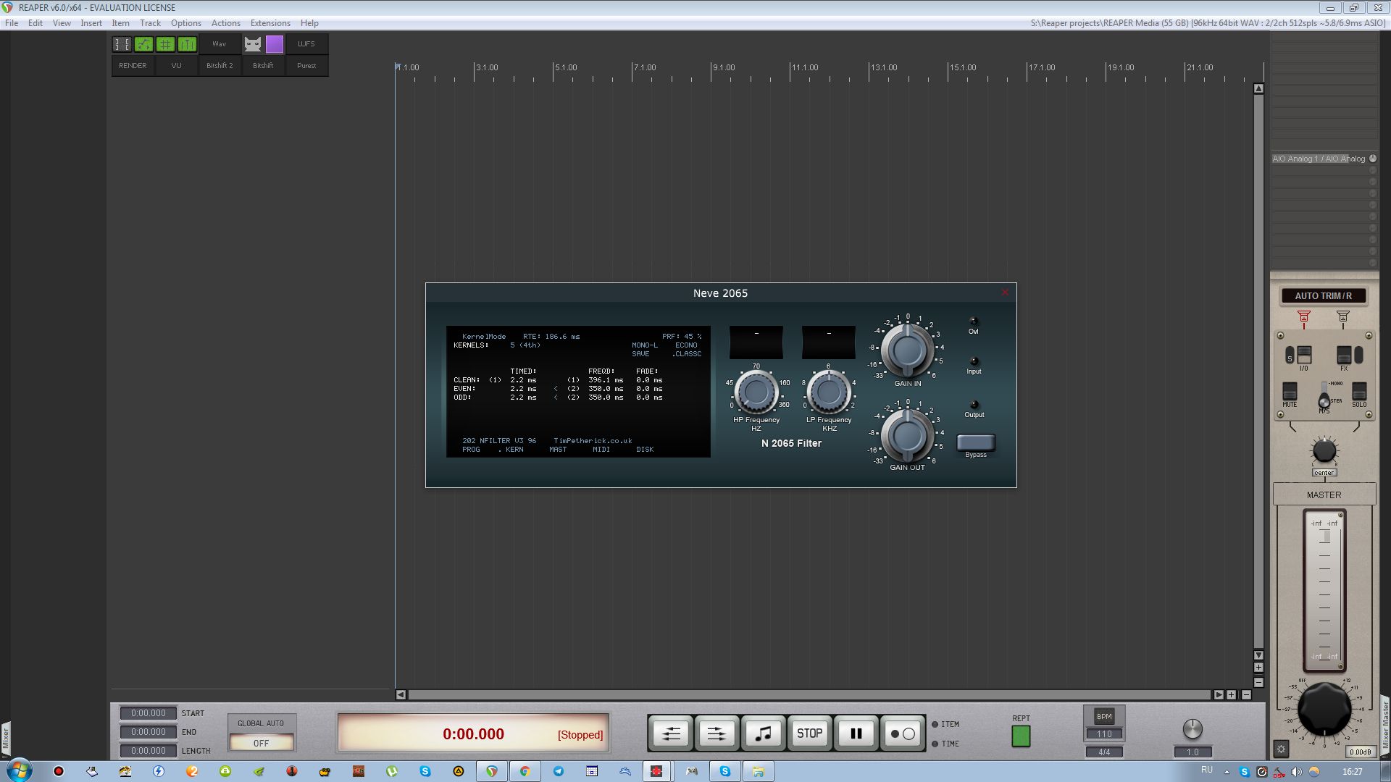Click the START time field

point(149,713)
